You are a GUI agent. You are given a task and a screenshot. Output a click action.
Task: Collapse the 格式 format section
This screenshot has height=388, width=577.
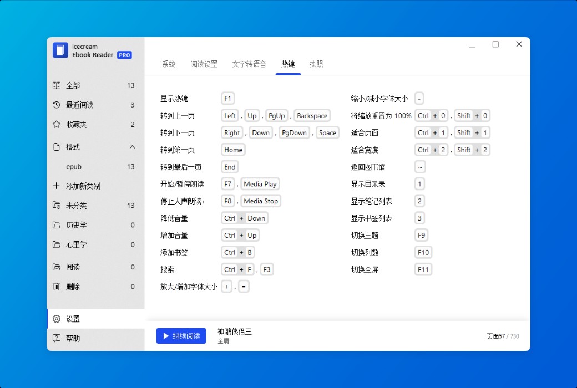click(132, 146)
